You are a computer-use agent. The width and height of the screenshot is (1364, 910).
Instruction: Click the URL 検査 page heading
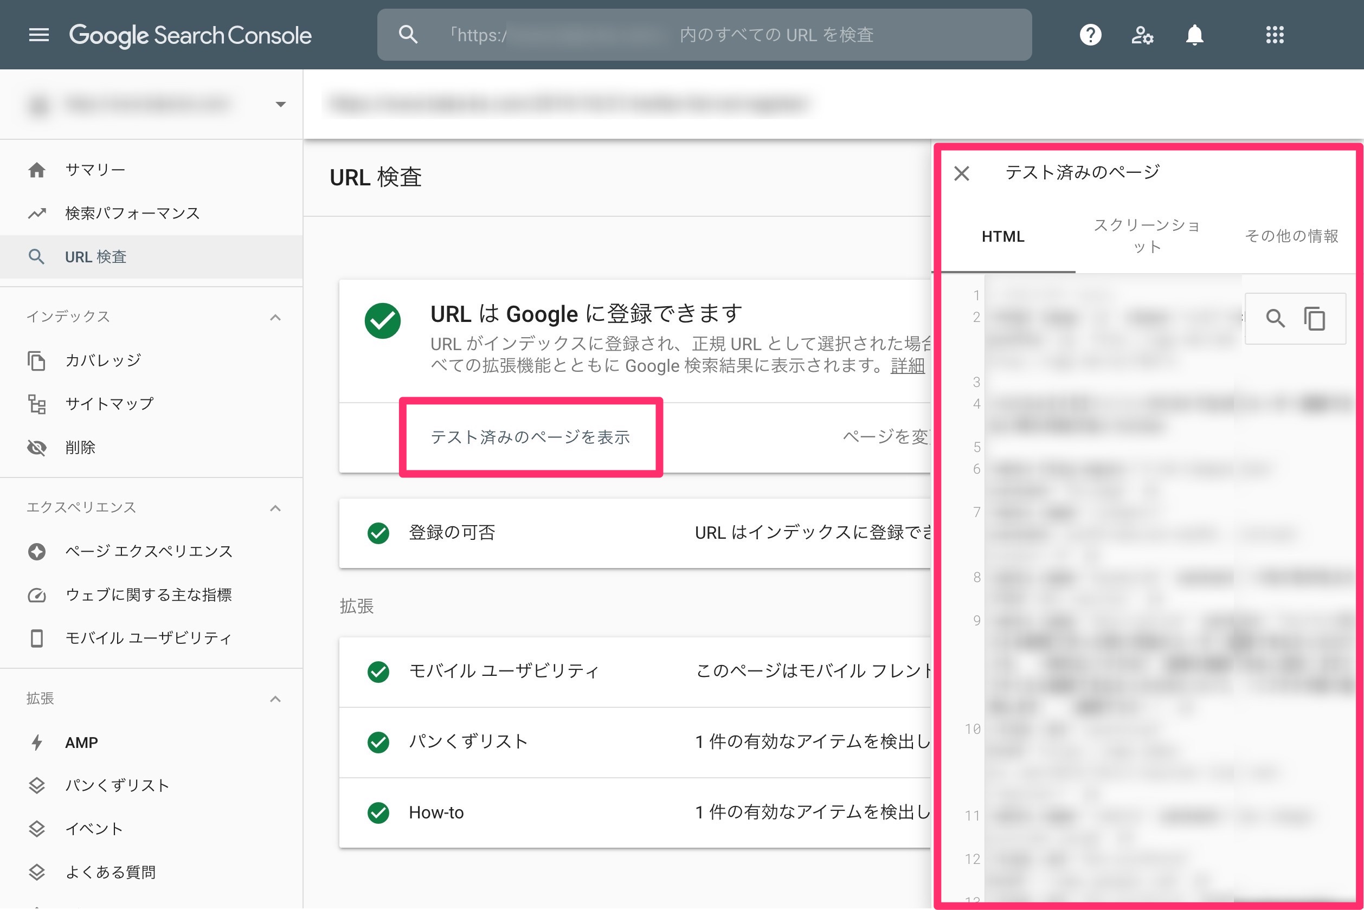coord(376,178)
